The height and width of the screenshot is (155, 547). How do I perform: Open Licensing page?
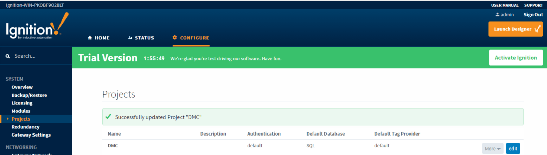coord(22,103)
